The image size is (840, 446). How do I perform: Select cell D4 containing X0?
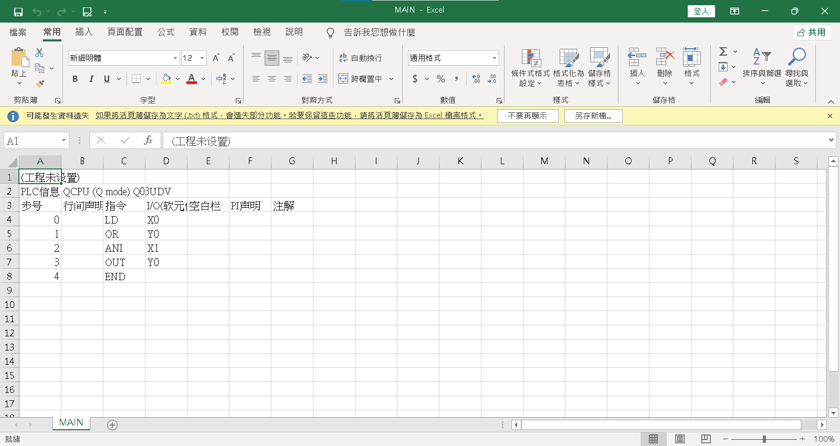166,220
